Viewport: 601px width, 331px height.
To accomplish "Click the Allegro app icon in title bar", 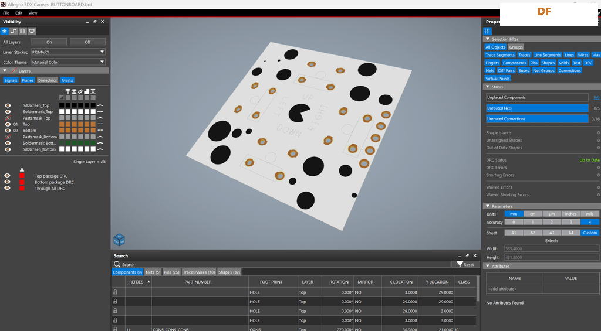I will coord(3,4).
